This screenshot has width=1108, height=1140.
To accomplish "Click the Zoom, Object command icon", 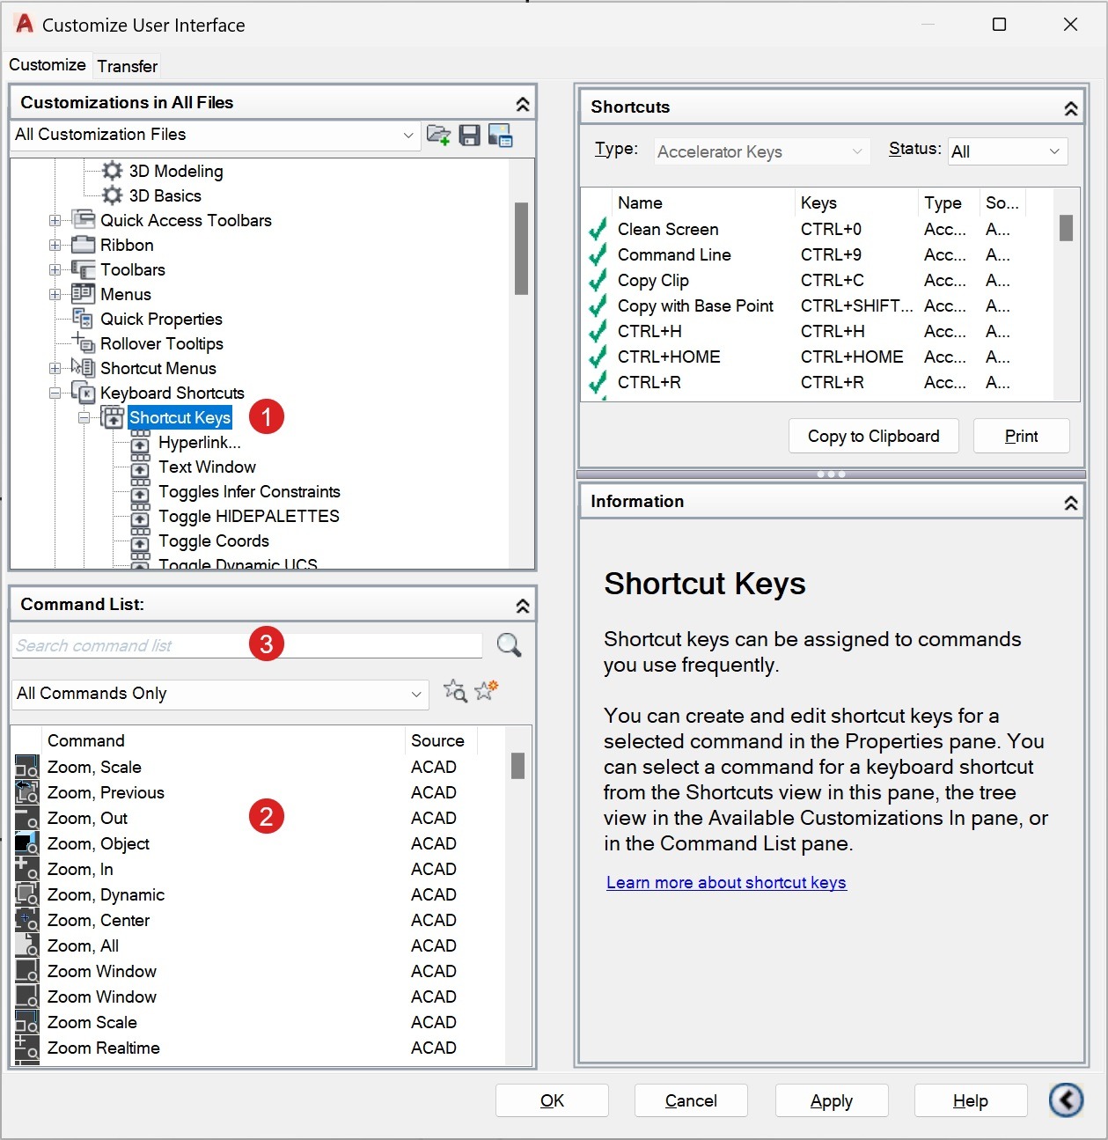I will pos(27,843).
